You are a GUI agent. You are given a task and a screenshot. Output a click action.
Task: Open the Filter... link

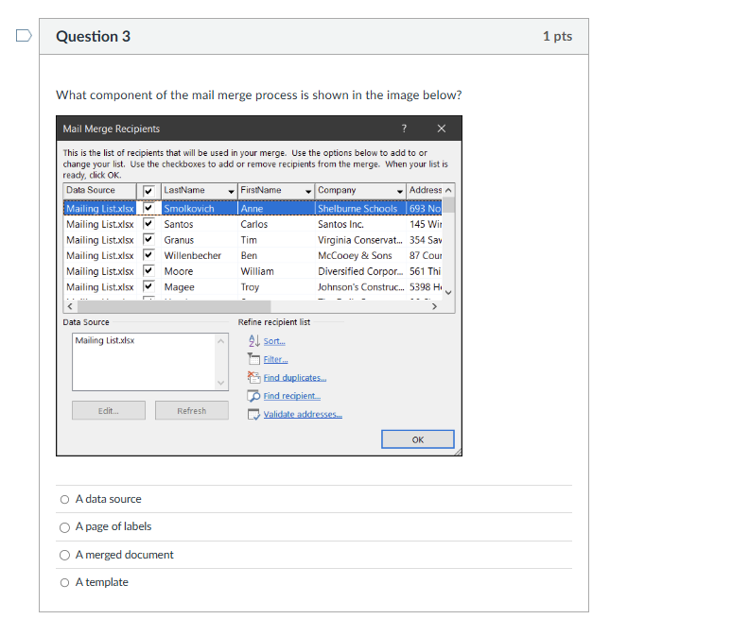275,359
